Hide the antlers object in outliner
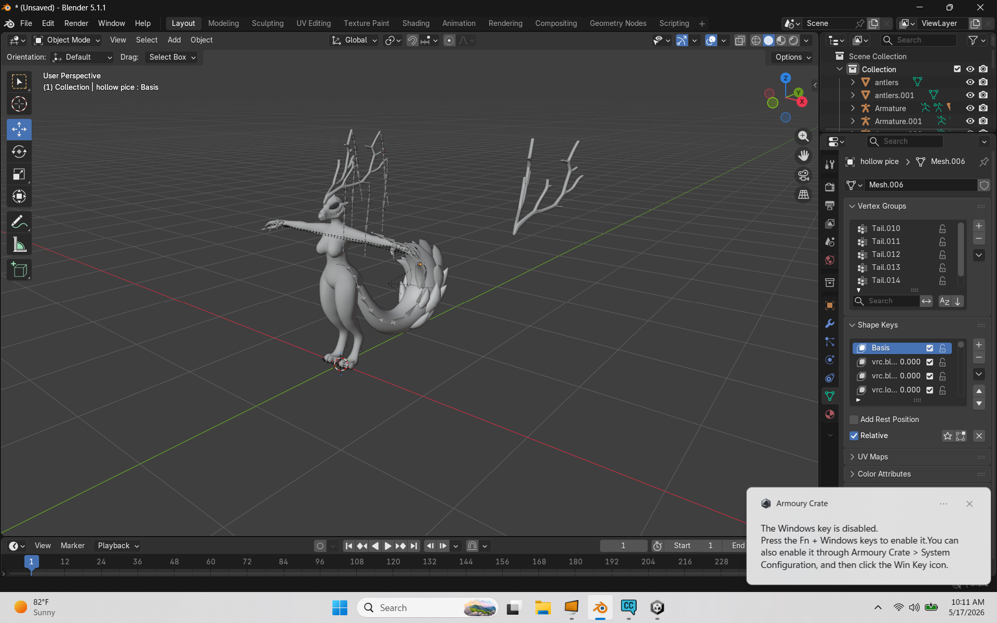 pos(969,82)
